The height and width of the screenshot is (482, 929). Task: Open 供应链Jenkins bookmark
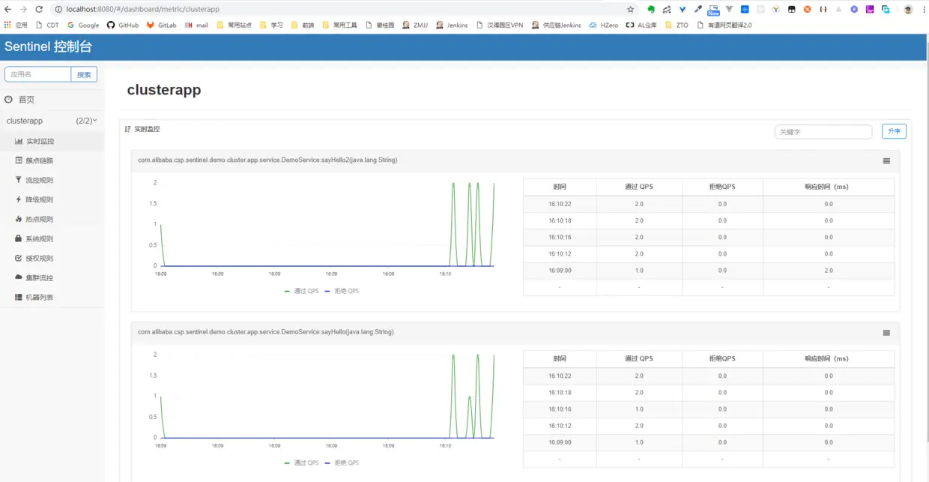(557, 25)
